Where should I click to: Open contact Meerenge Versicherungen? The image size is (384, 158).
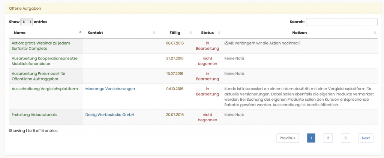coord(110,89)
